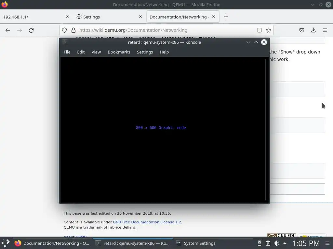333x249 pixels.
Task: Open Konsole Bookmarks menu
Action: (x=119, y=52)
